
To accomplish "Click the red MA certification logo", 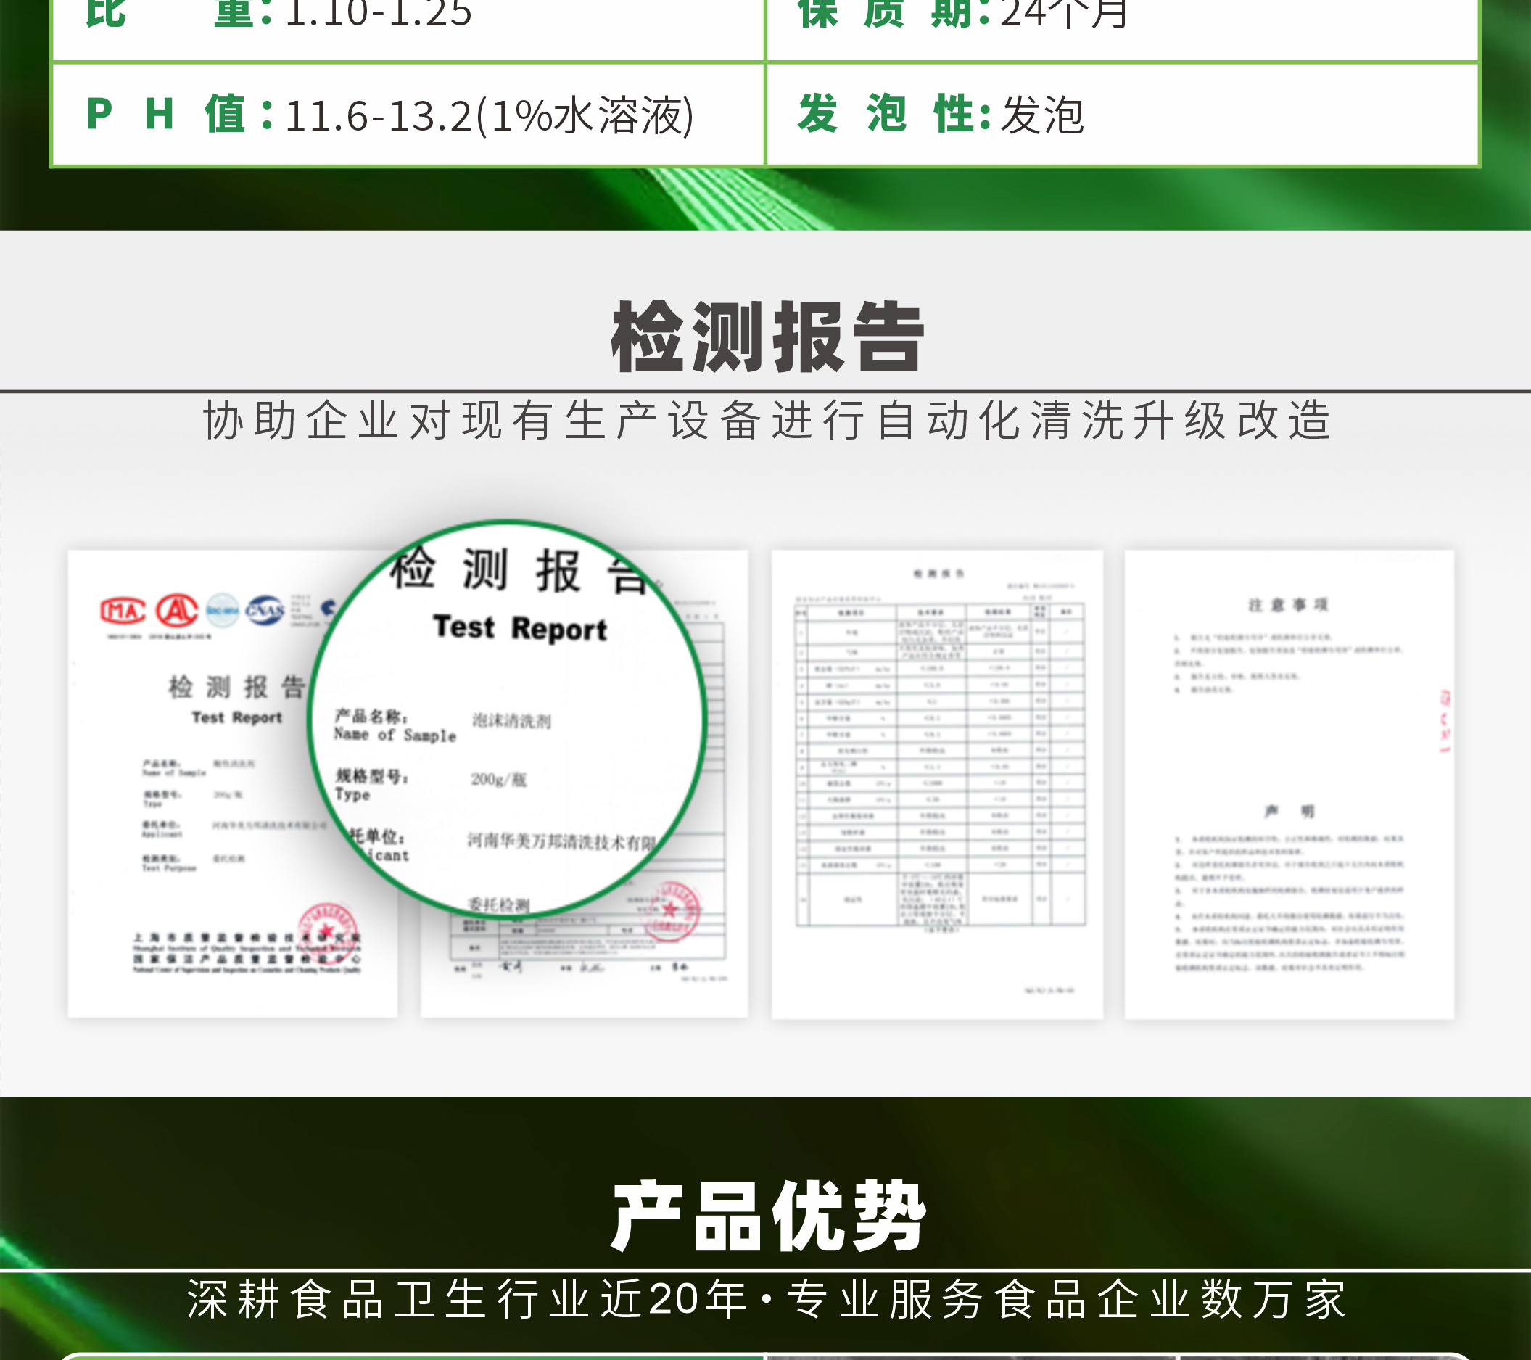I will pos(122,611).
